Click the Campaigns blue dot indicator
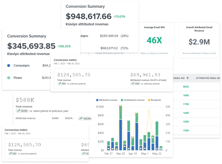 [9, 66]
